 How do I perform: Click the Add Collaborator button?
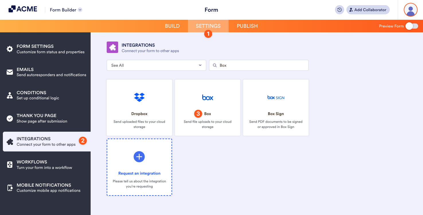(368, 10)
